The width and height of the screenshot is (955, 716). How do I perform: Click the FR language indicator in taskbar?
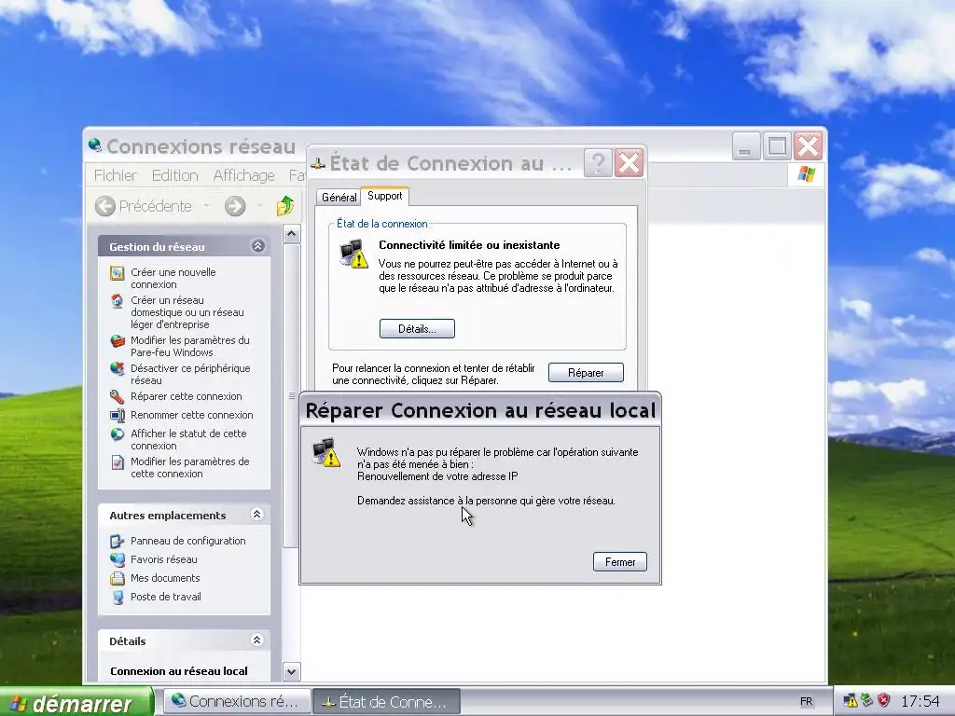click(x=807, y=701)
